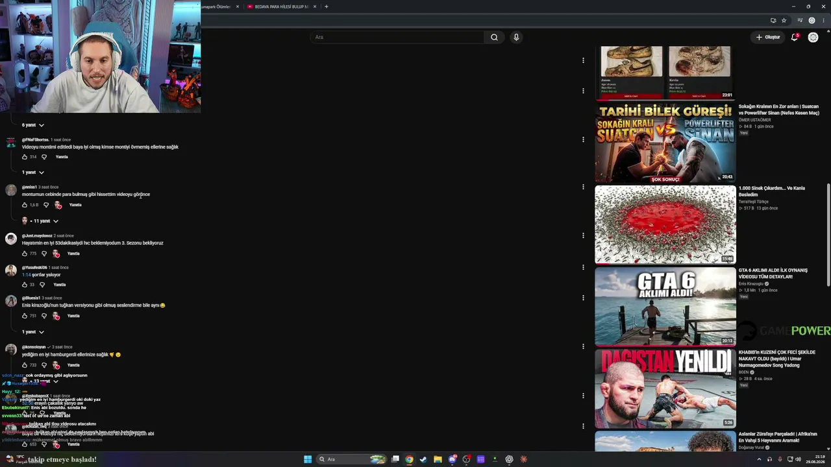
Task: Expand the 6 yanıt replies
Action: tap(33, 125)
